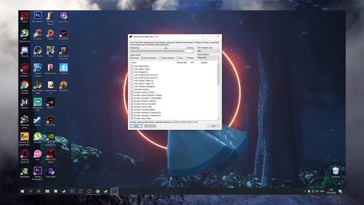Open the Rocket League shortcut
This screenshot has width=364, height=205.
[x=38, y=70]
